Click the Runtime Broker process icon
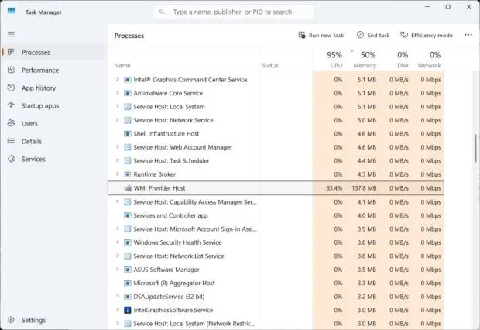This screenshot has height=330, width=480. coord(127,174)
